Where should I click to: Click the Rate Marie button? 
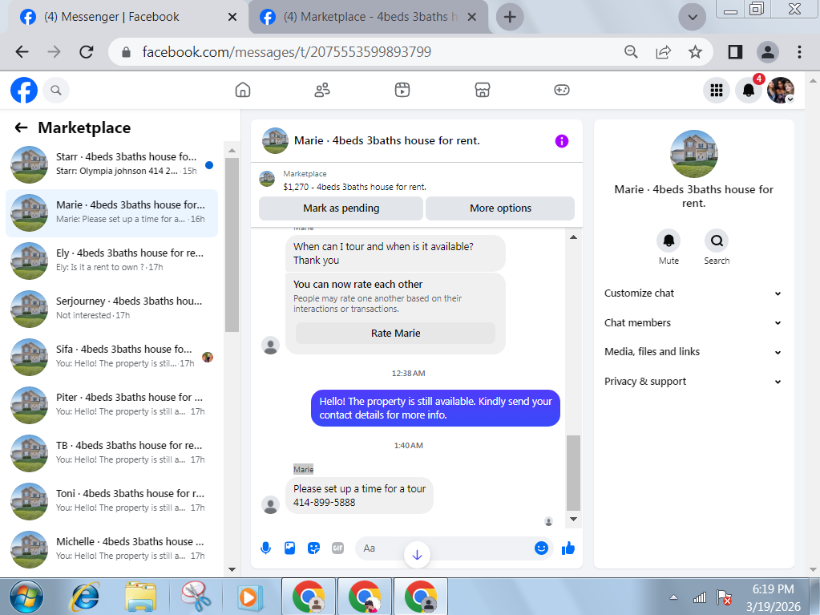(395, 333)
